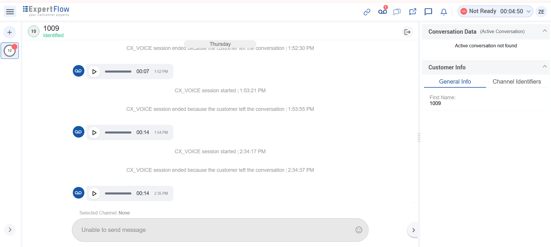
Task: Seek on the 2:35 PM audio progress bar
Action: [x=118, y=193]
